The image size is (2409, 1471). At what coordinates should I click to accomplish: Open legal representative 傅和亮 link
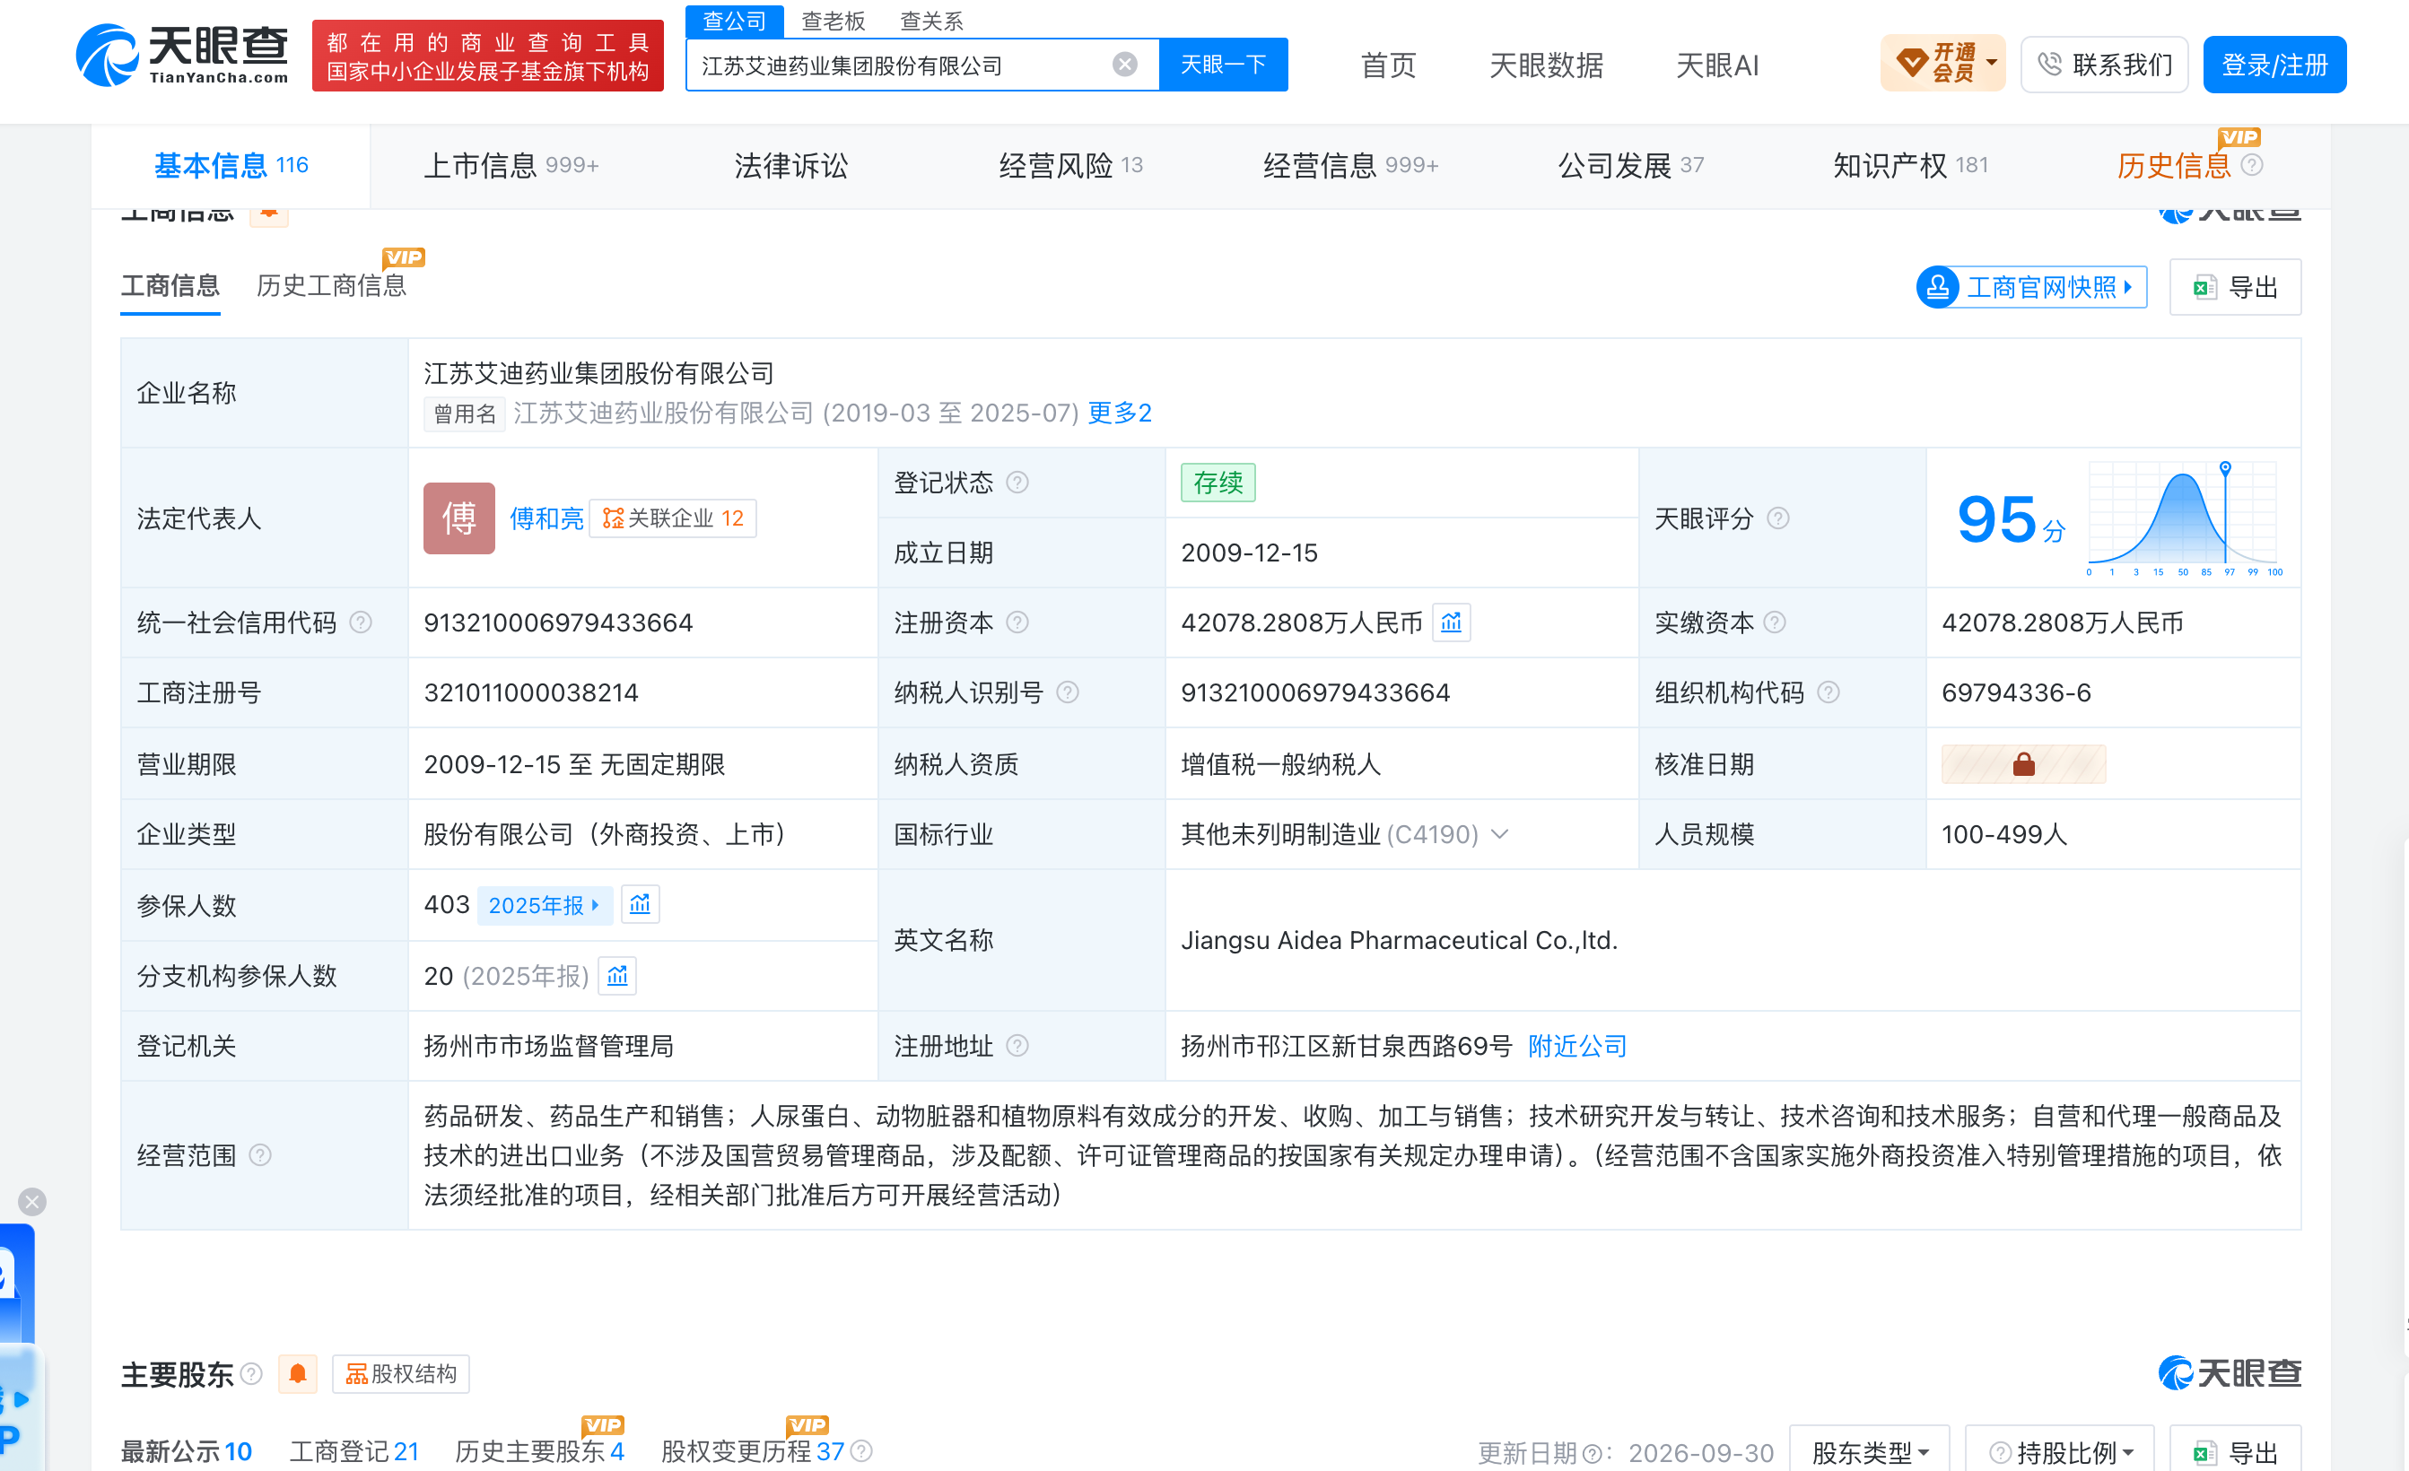tap(546, 519)
